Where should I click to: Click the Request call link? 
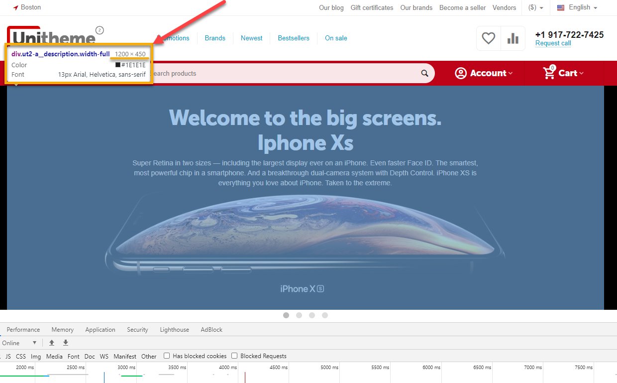[553, 43]
